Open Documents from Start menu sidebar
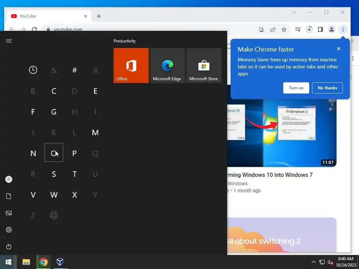359x269 pixels. pyautogui.click(x=9, y=196)
